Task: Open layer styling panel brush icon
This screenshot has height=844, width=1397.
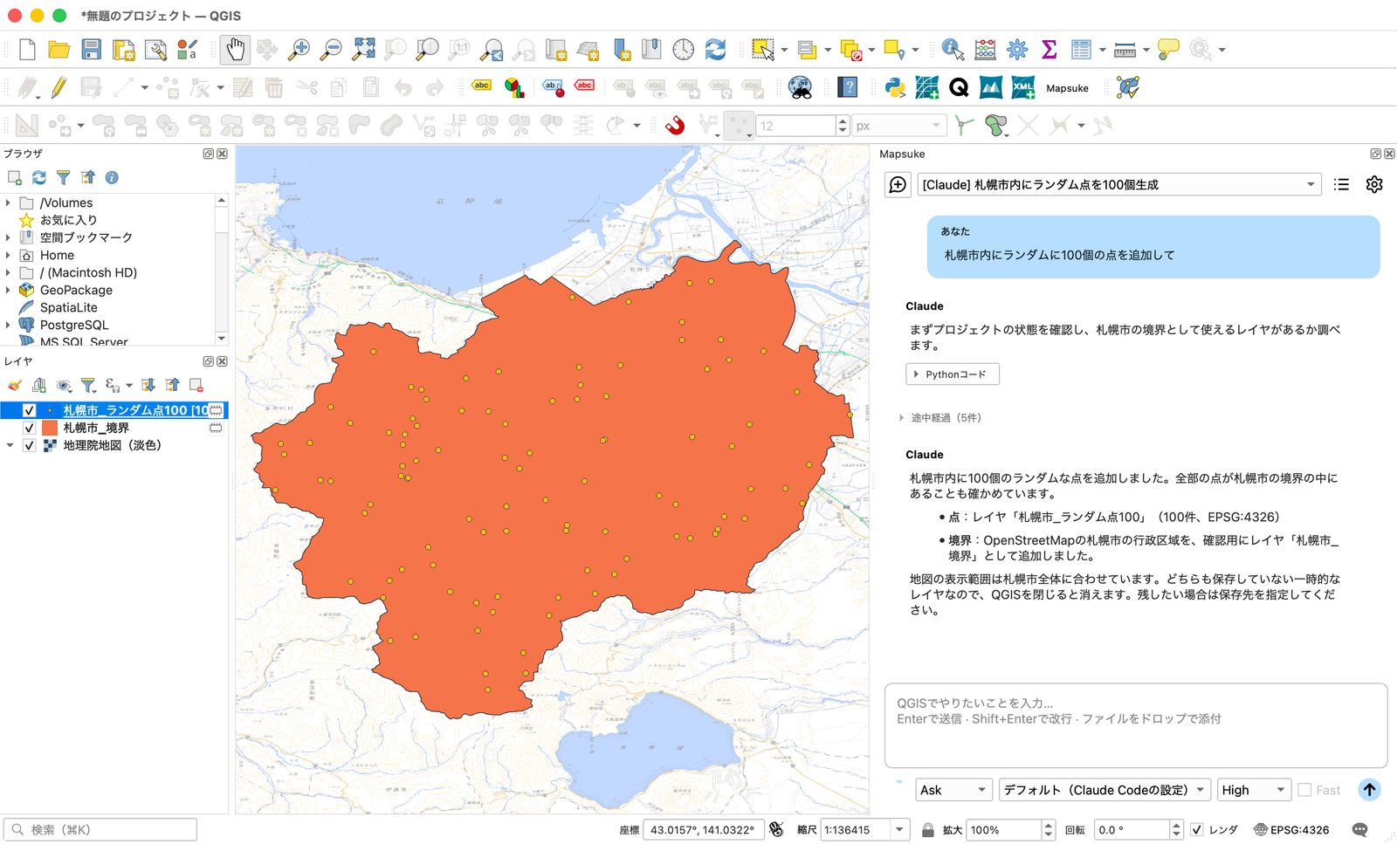Action: (x=14, y=385)
